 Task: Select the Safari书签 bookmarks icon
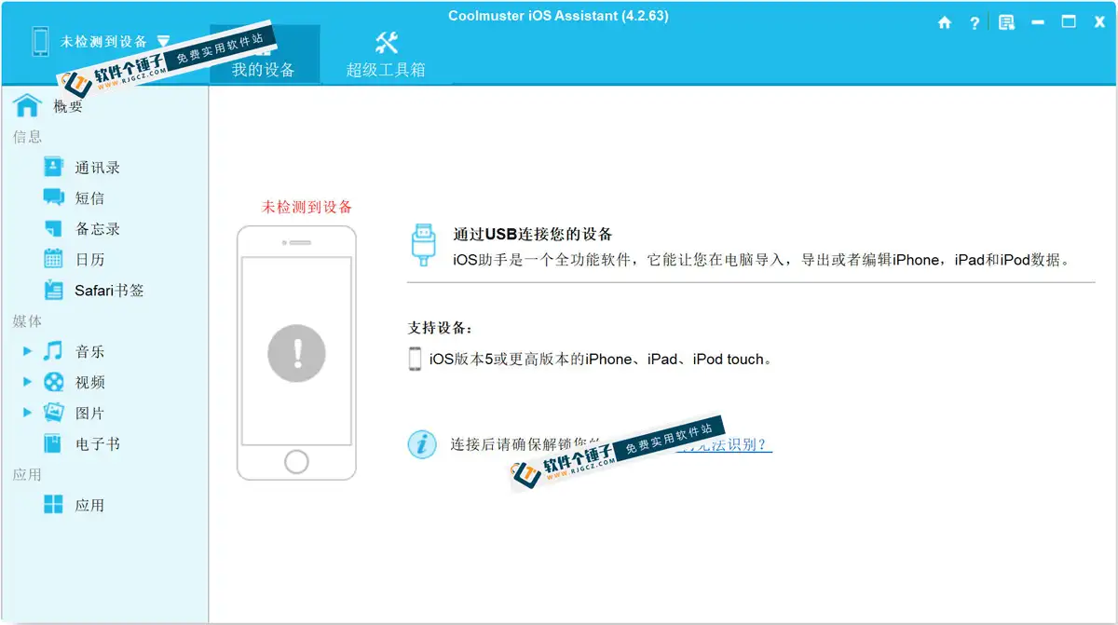[53, 290]
